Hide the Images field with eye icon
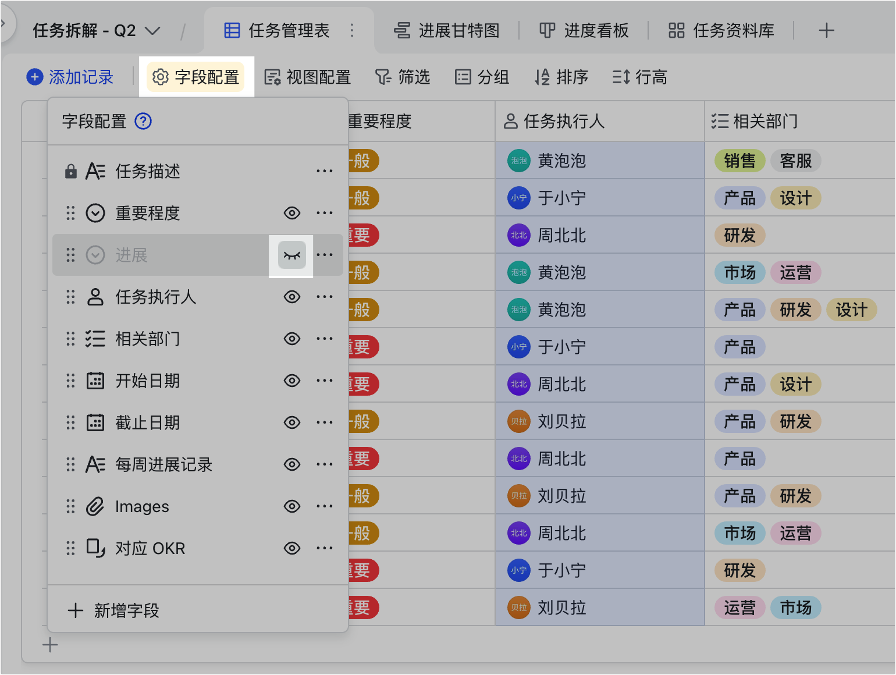896x675 pixels. click(292, 506)
